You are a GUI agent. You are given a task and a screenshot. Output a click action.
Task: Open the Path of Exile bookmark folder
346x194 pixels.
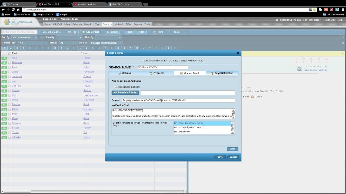coord(21,15)
